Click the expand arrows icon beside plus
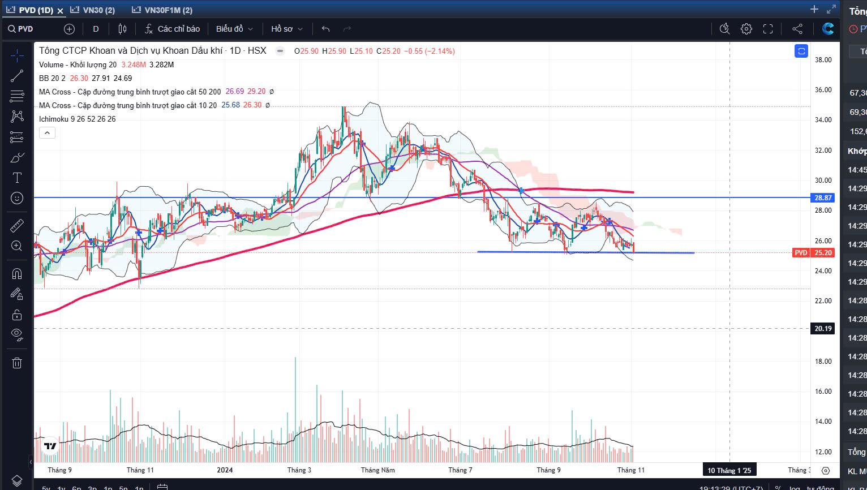The height and width of the screenshot is (490, 867). point(831,9)
